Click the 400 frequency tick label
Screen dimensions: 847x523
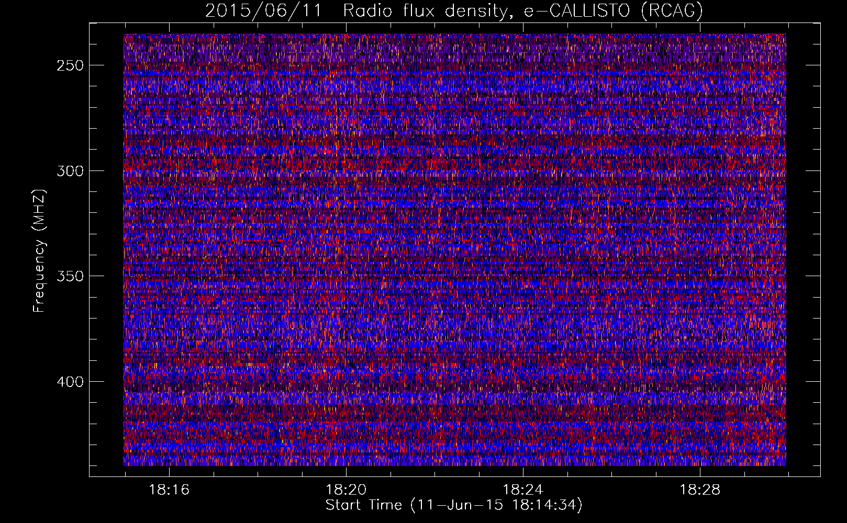70,382
